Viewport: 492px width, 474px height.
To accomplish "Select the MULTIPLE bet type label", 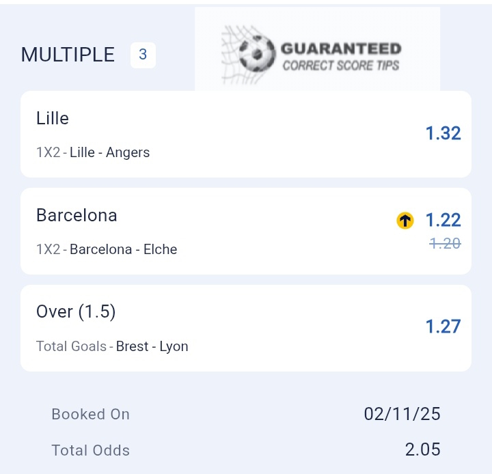I will pos(68,55).
